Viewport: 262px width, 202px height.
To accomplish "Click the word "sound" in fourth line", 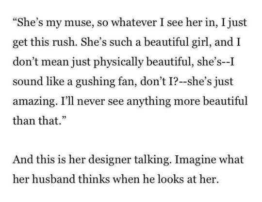I will pos(28,82).
